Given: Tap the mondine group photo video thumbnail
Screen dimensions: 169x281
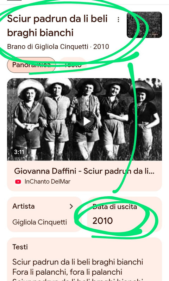Looking at the screenshot, I should [x=84, y=119].
